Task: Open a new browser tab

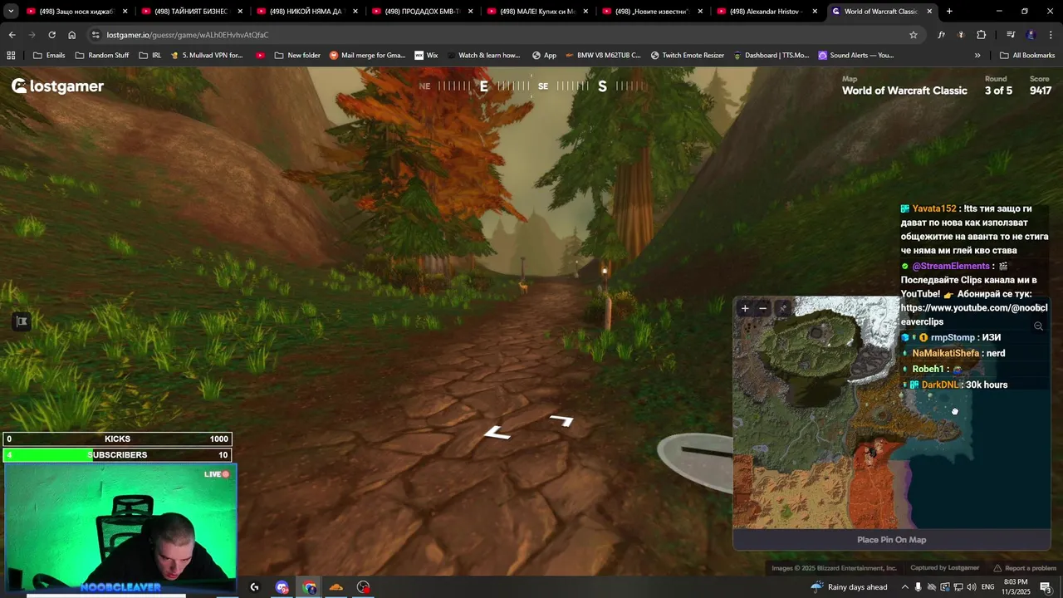Action: coord(949,12)
